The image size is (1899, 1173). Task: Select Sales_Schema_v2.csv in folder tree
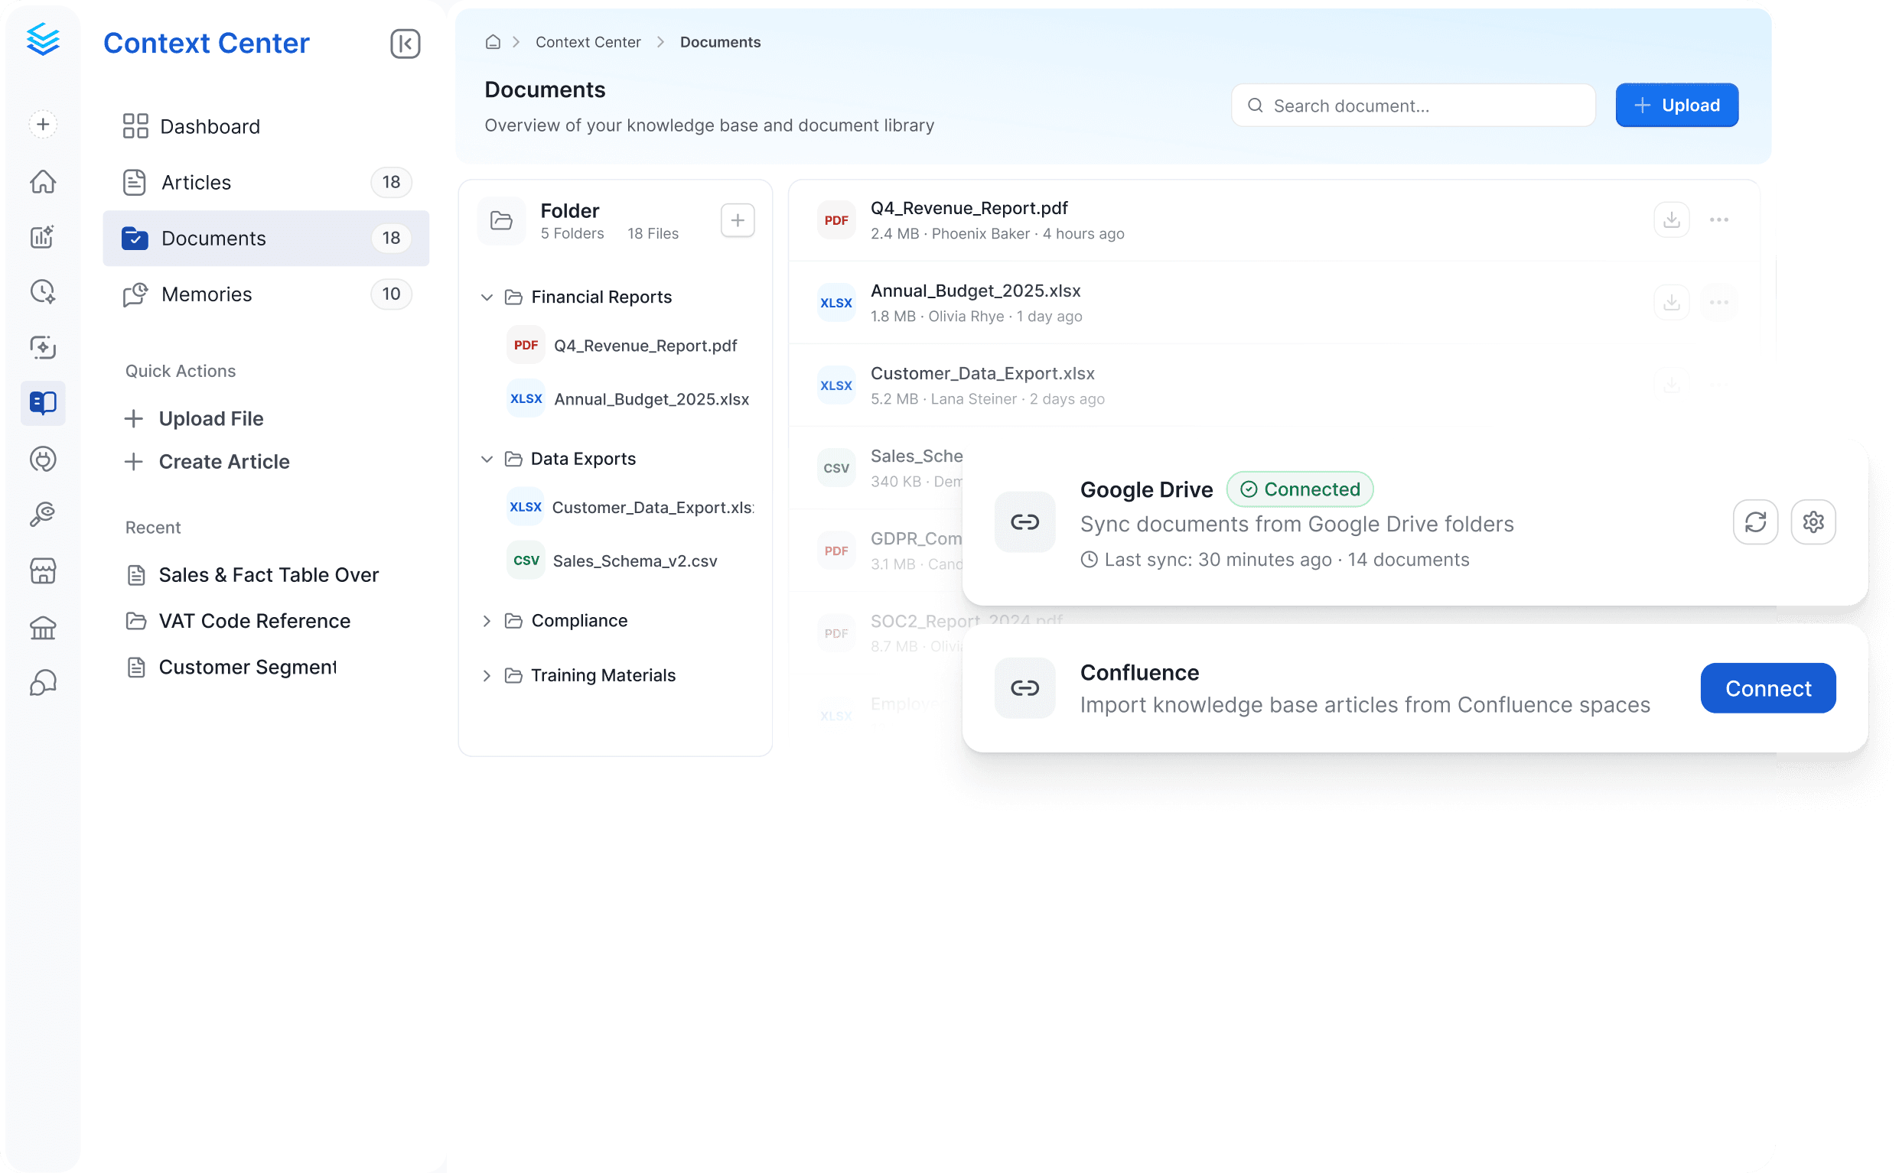[613, 561]
